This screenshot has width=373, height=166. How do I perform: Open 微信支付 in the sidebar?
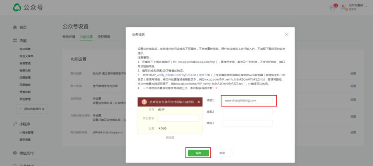pyautogui.click(x=26, y=153)
